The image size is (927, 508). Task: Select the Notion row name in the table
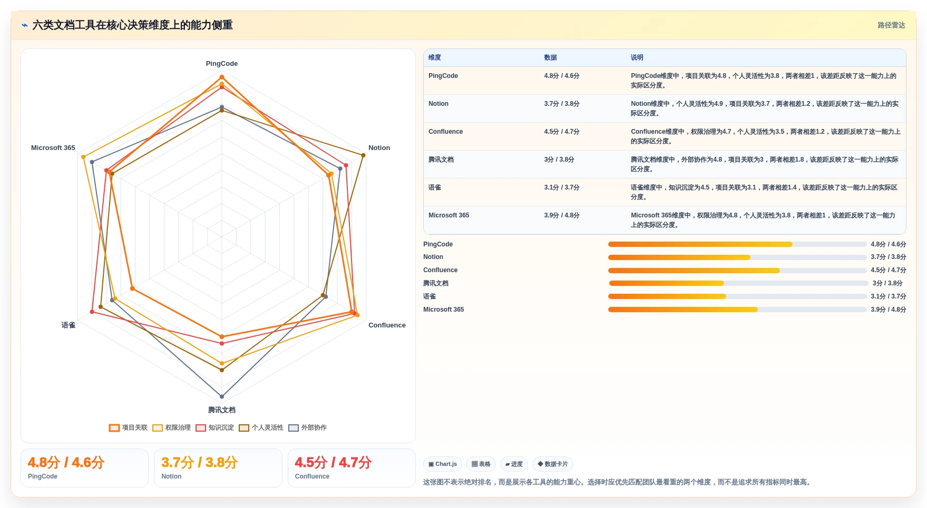(438, 104)
